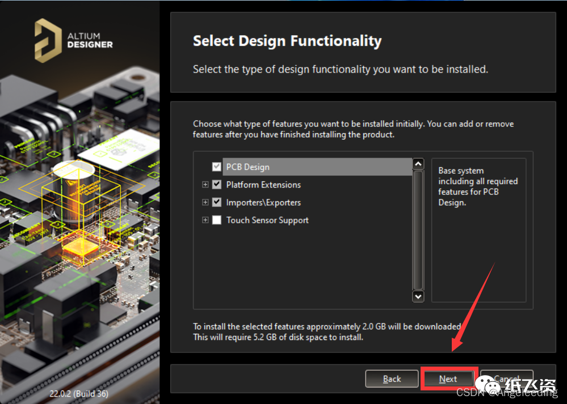Disable the Importers\Exporters checkbox
Screen dimensions: 567x404
click(216, 202)
